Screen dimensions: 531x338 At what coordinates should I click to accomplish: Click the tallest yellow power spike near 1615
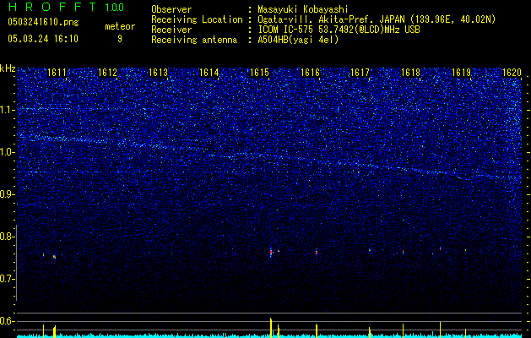[x=271, y=328]
